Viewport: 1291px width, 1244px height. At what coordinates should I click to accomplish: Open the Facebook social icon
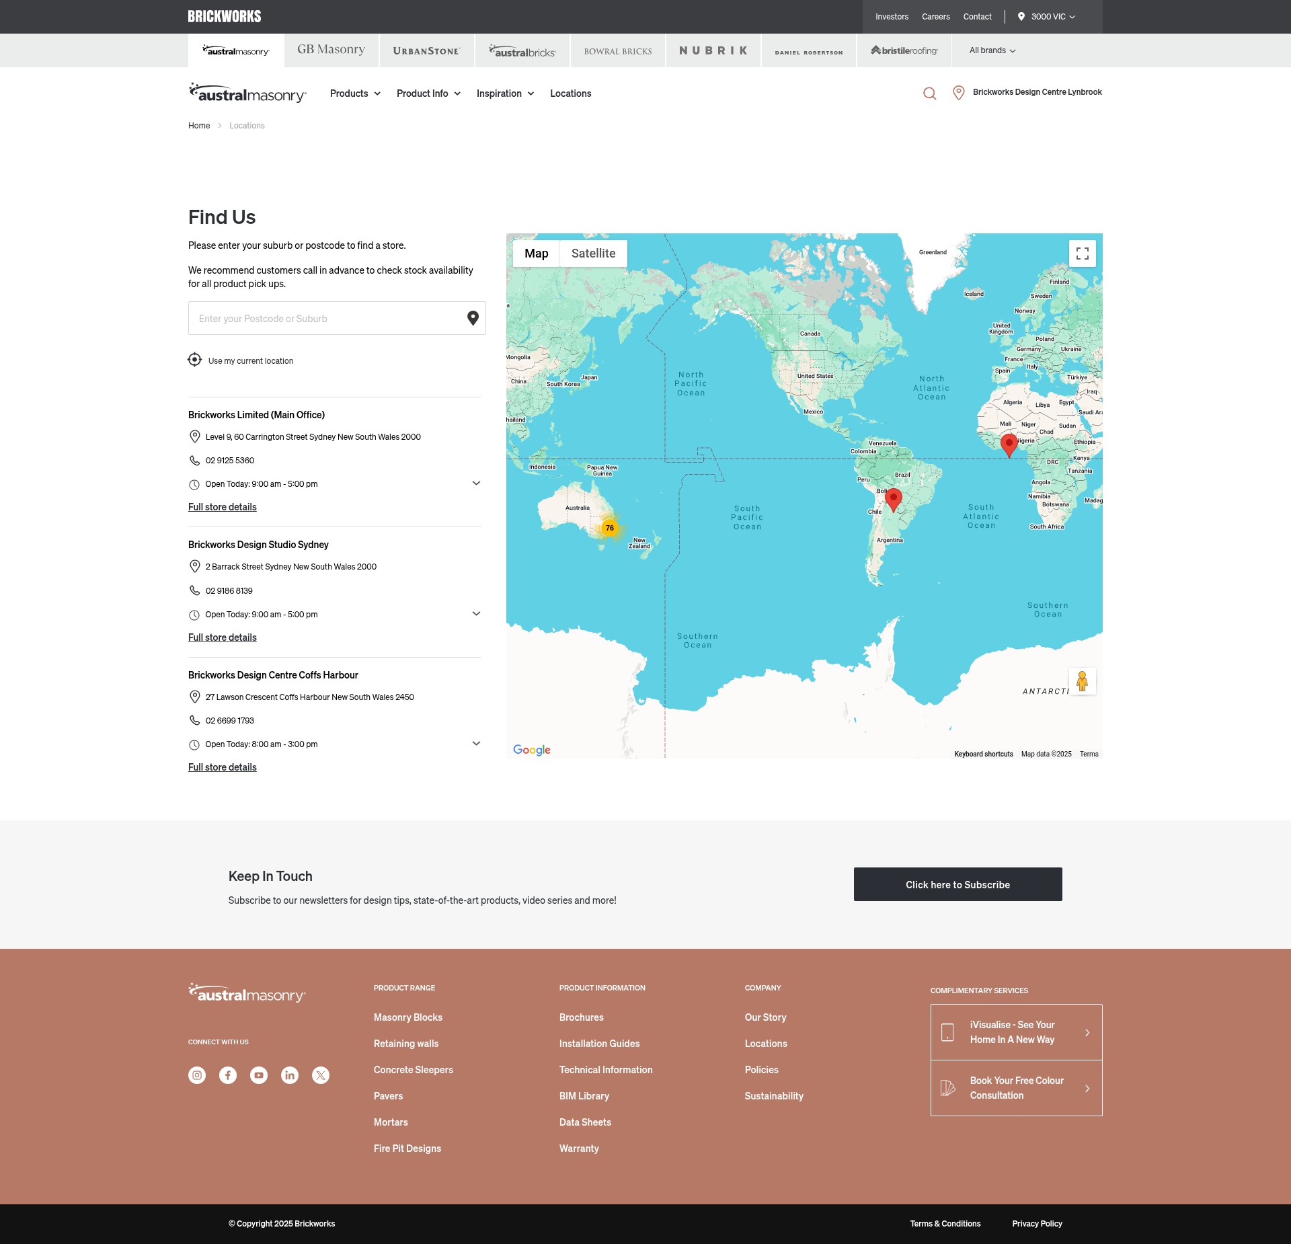click(228, 1075)
